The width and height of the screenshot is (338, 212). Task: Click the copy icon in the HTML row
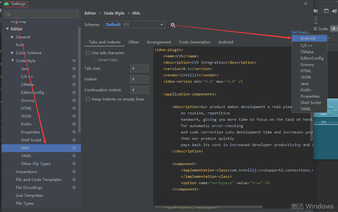74,108
